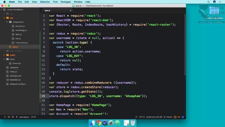This screenshot has width=225, height=127.
Task: Click app/app.js path in status bar
Action: (x=24, y=117)
